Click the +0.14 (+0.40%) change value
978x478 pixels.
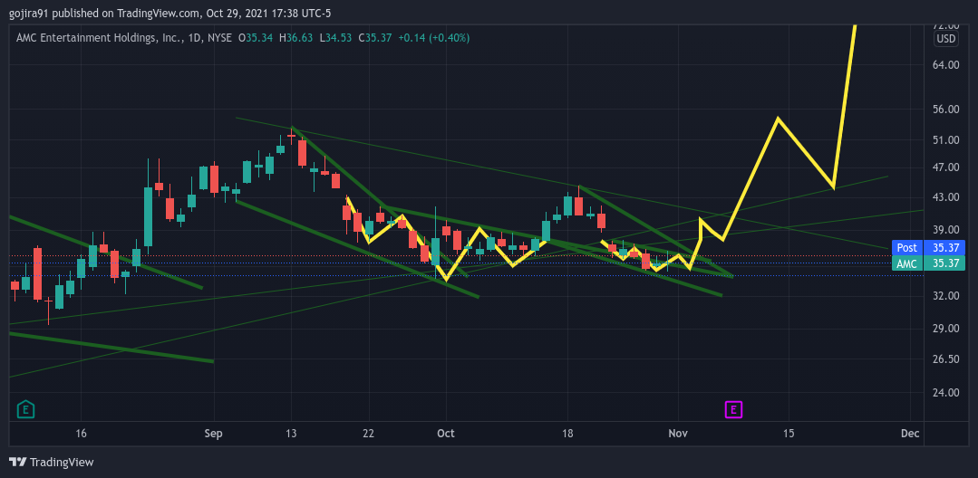[x=433, y=38]
